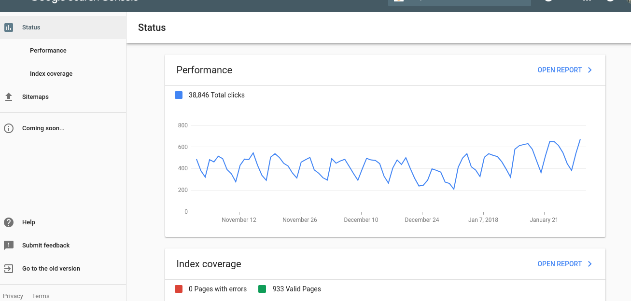Select Index coverage in the sidebar menu
631x301 pixels.
tap(51, 74)
